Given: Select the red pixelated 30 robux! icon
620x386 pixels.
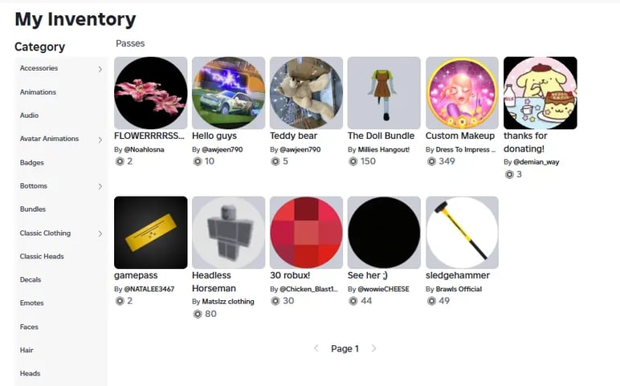Looking at the screenshot, I should coord(307,232).
